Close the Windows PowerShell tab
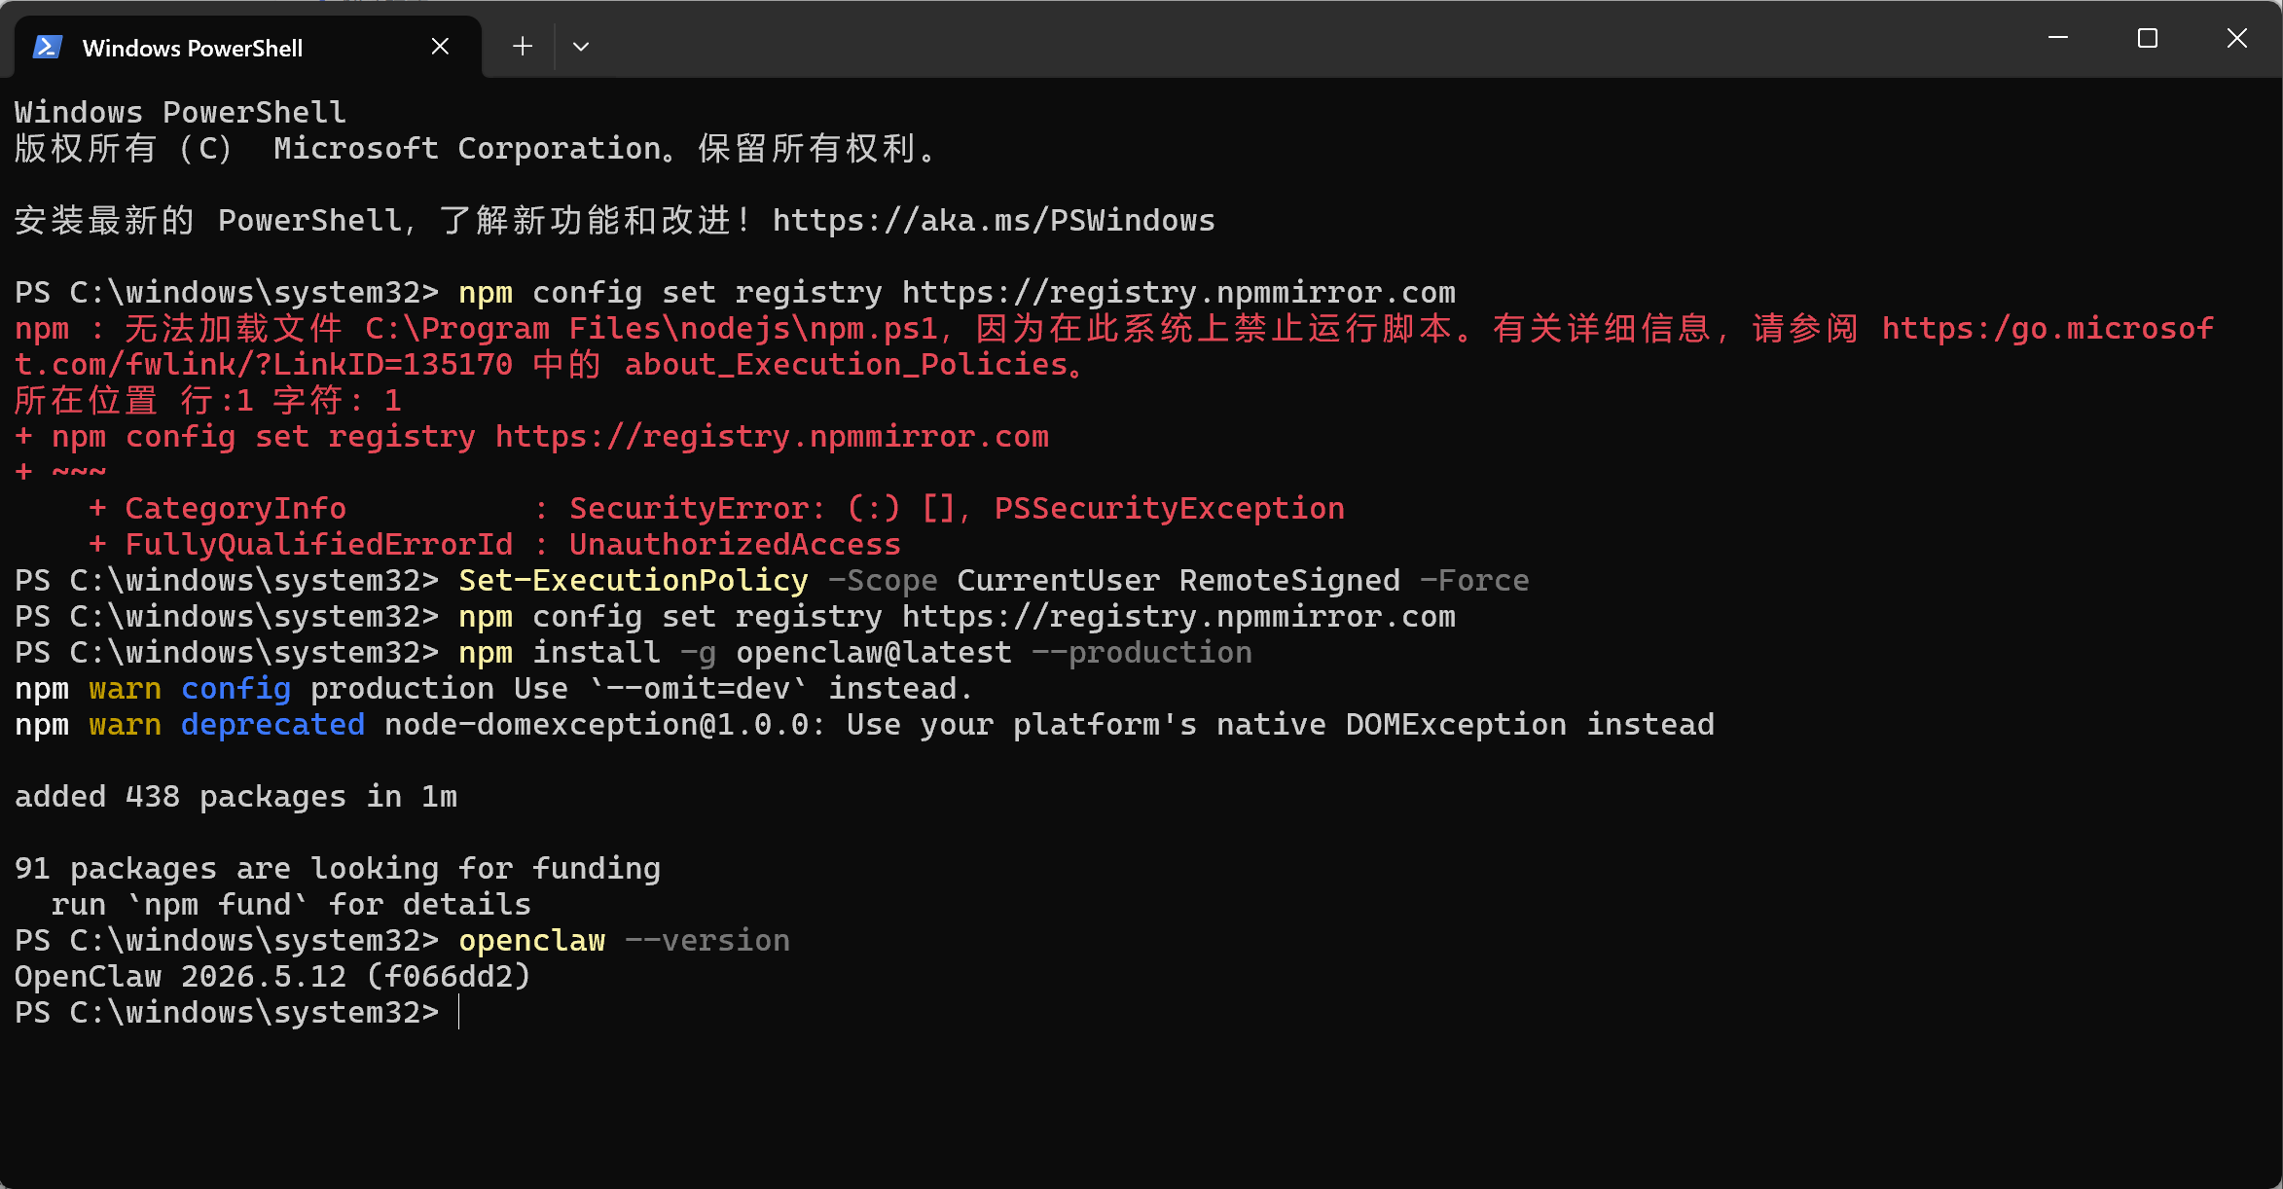 [x=440, y=47]
